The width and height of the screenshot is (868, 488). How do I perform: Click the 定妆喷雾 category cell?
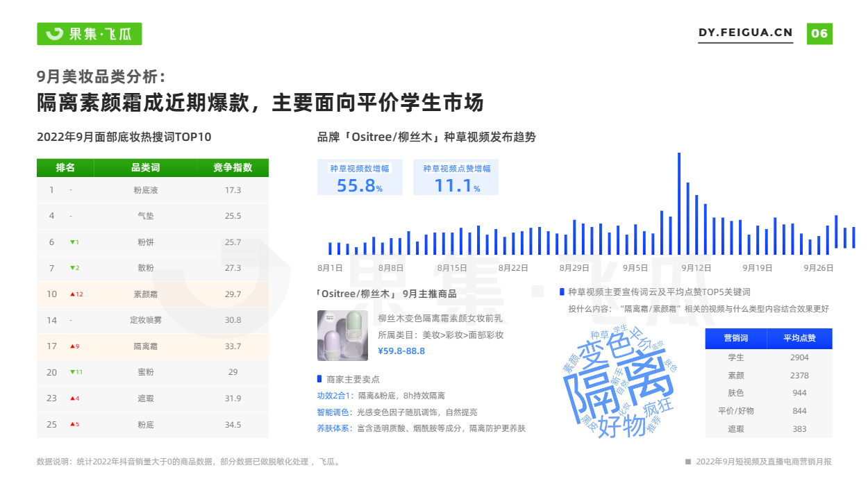pos(146,320)
